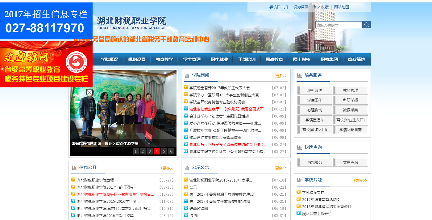Click the keyword search input field

coord(339,25)
